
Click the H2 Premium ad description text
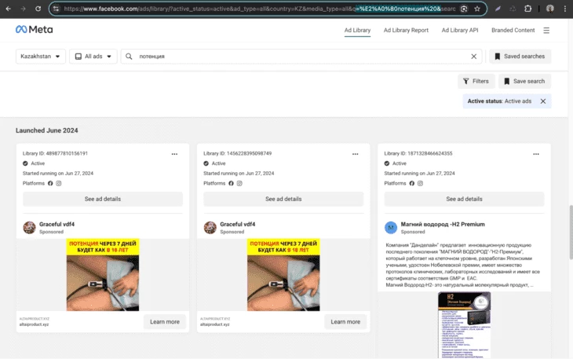click(x=463, y=265)
